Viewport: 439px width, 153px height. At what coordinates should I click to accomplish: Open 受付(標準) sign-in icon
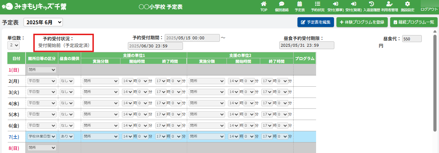[335, 4]
